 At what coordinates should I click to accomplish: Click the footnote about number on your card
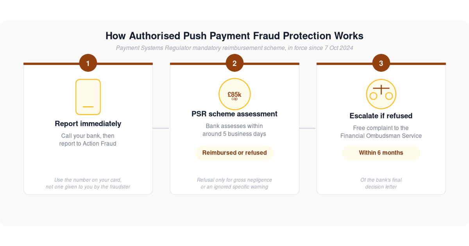88,184
